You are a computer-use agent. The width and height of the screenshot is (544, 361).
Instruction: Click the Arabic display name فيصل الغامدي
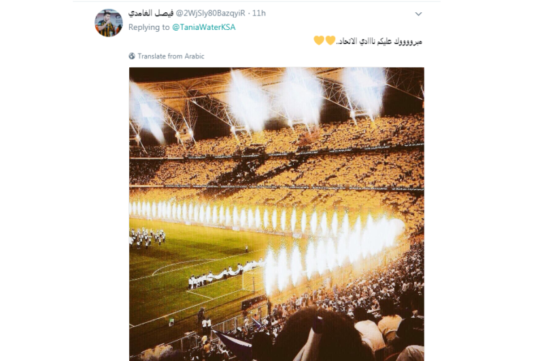151,13
